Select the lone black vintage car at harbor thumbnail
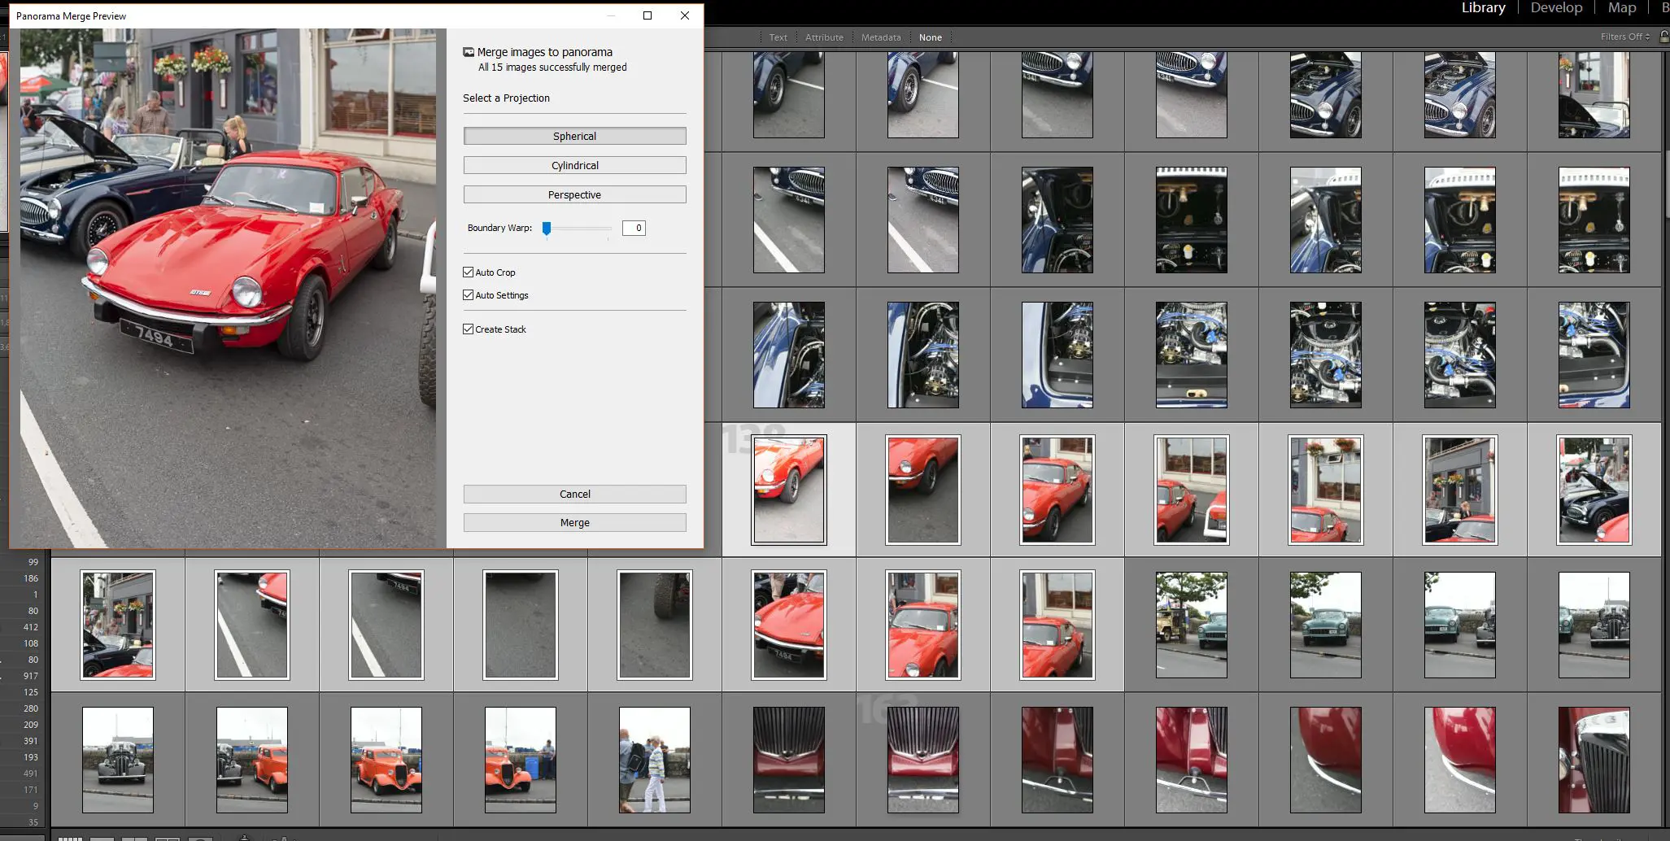The width and height of the screenshot is (1670, 841). point(118,760)
